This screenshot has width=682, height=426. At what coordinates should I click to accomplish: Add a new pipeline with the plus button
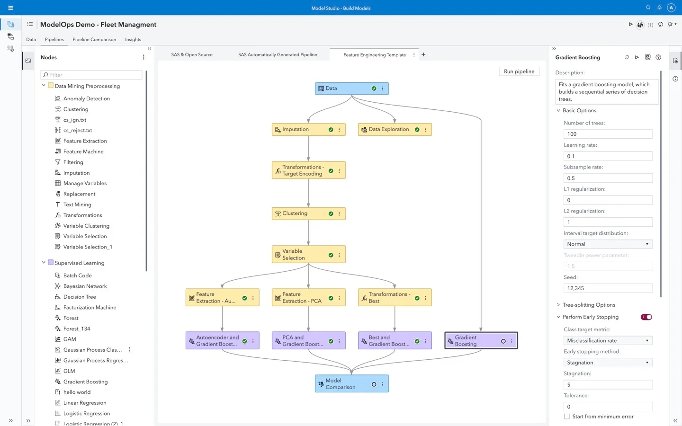[423, 54]
